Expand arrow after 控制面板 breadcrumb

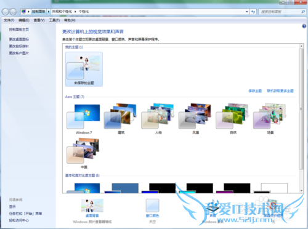click(x=49, y=12)
